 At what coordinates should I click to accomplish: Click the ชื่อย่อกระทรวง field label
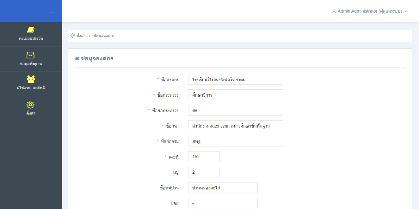pos(165,110)
